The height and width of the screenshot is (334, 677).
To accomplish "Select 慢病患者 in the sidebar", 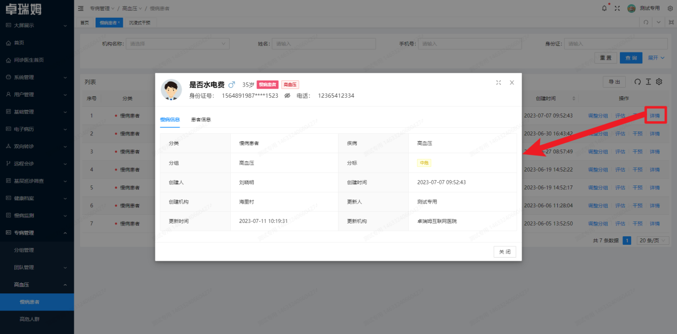I will (37, 302).
